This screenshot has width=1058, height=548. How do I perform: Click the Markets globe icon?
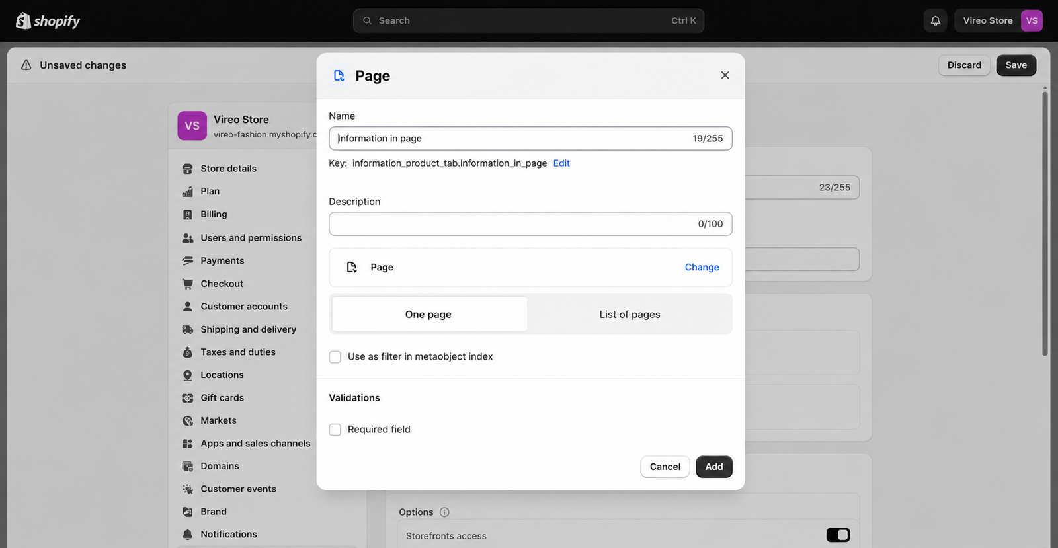pyautogui.click(x=187, y=420)
